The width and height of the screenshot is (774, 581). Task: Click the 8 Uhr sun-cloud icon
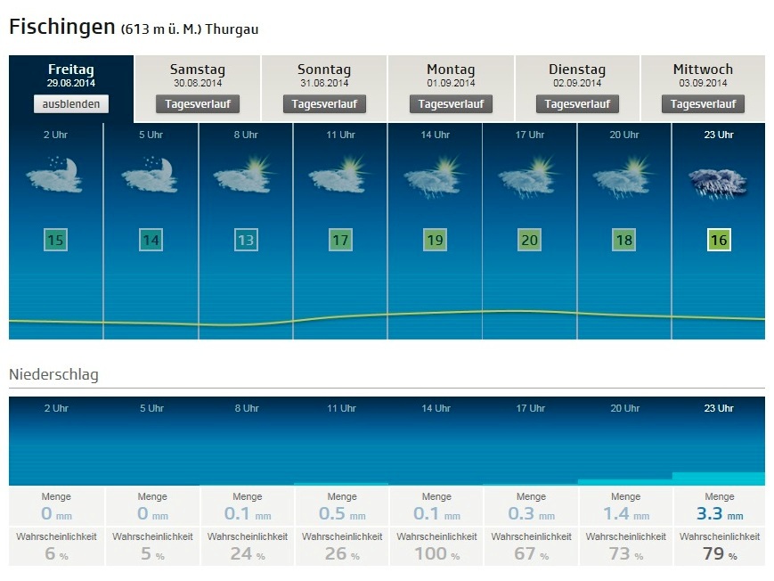pyautogui.click(x=243, y=175)
